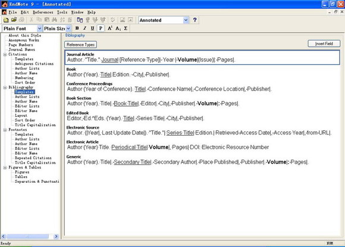Collapse the Citations tree node
The height and width of the screenshot is (247, 345).
pyautogui.click(x=5, y=54)
